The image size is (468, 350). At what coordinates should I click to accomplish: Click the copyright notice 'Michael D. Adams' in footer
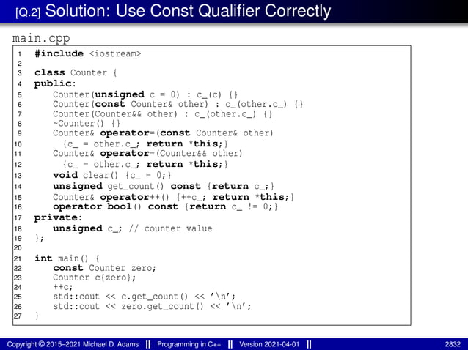73,344
